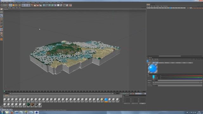Click the green timeline frame marker
Viewport: 203px width, 114px height.
point(4,92)
